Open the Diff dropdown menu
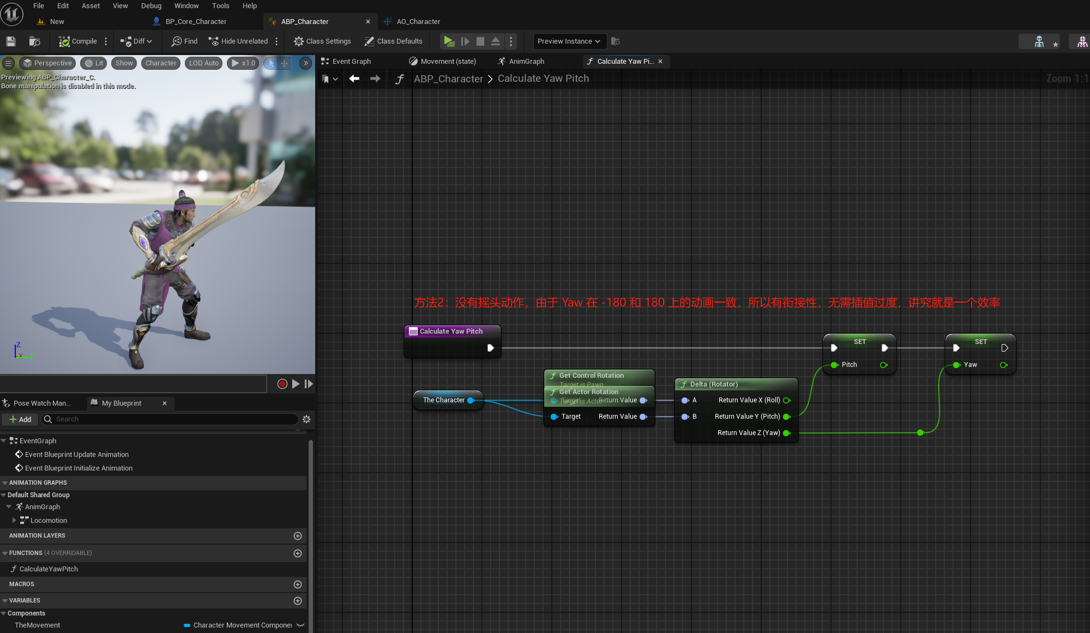The image size is (1090, 633). pos(137,41)
